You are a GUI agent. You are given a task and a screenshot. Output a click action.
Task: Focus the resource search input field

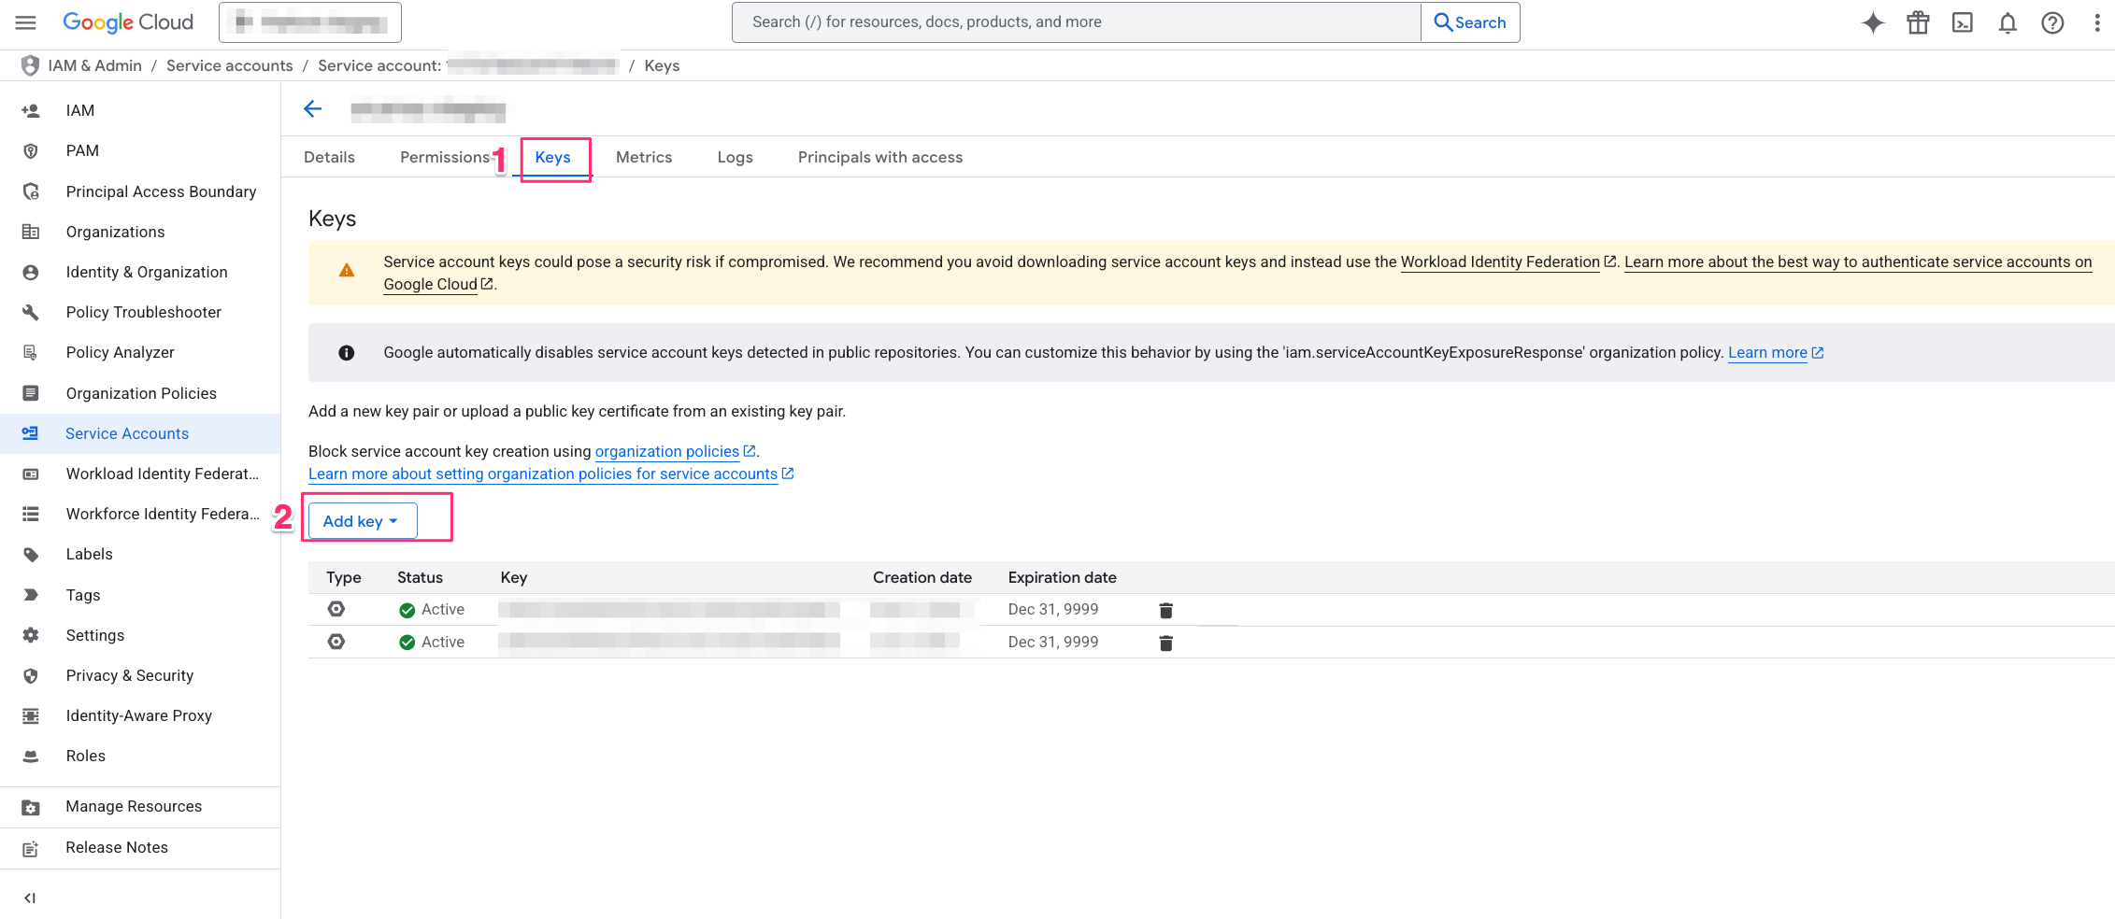1077,22
